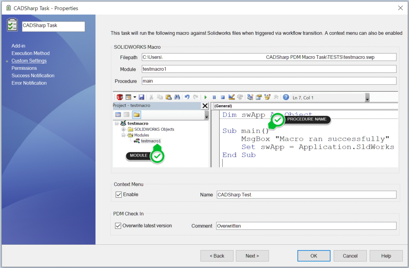This screenshot has height=268, width=409.
Task: Select the Run macro icon
Action: coord(205,97)
